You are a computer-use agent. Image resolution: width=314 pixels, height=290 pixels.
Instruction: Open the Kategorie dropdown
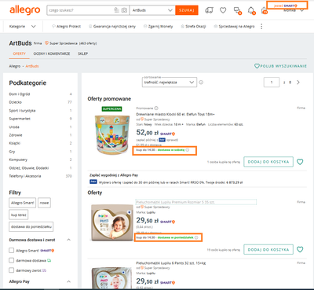(22, 26)
